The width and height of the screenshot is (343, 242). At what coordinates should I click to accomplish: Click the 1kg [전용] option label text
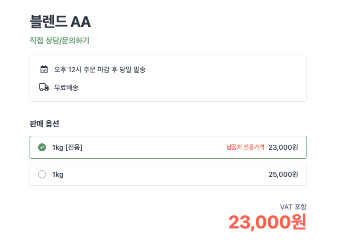(67, 147)
